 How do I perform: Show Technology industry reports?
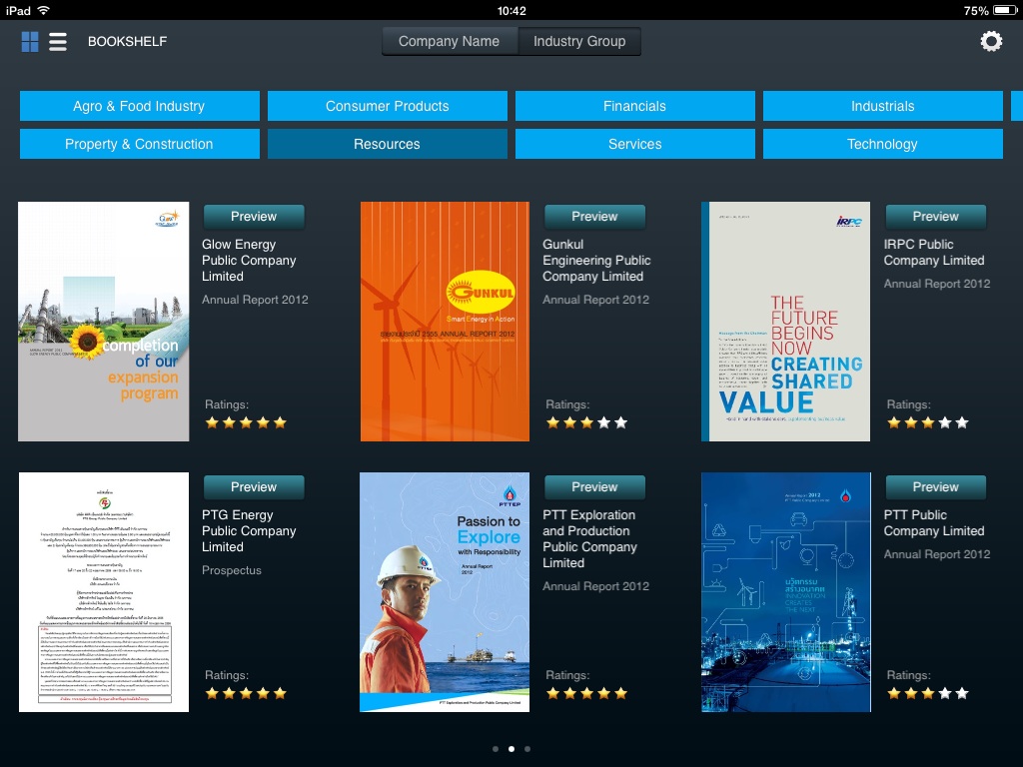tap(882, 144)
